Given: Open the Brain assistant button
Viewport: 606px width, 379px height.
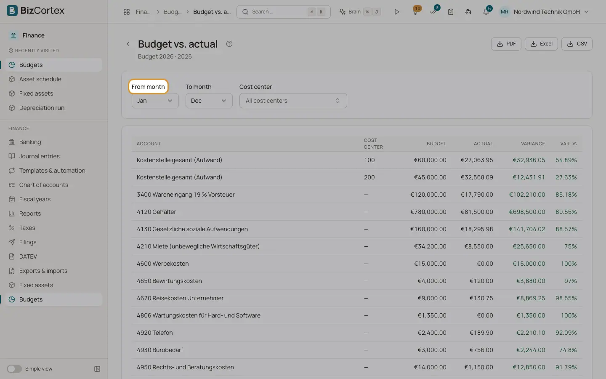Looking at the screenshot, I should pyautogui.click(x=360, y=12).
